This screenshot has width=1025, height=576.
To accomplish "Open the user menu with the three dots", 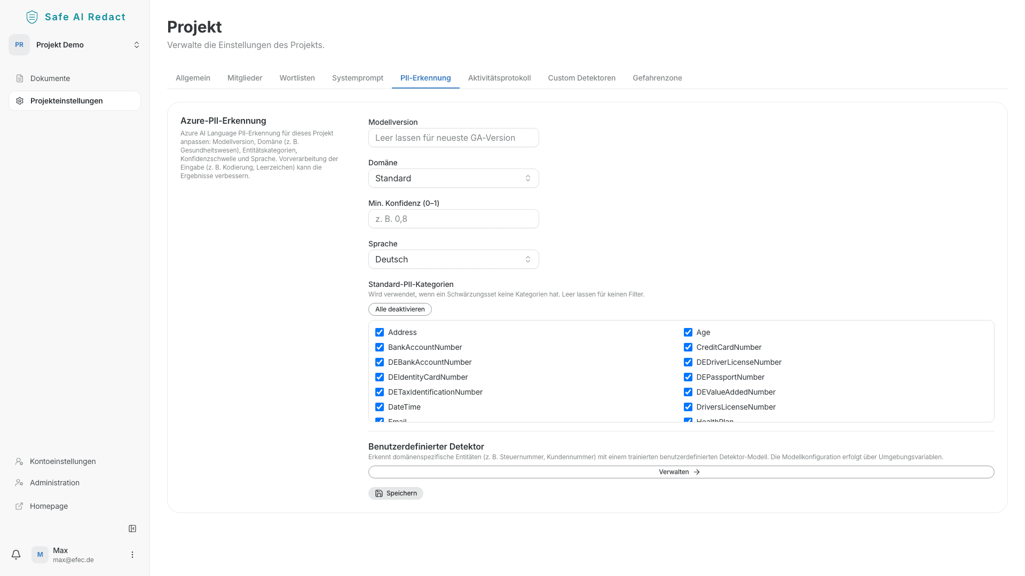I will click(132, 555).
